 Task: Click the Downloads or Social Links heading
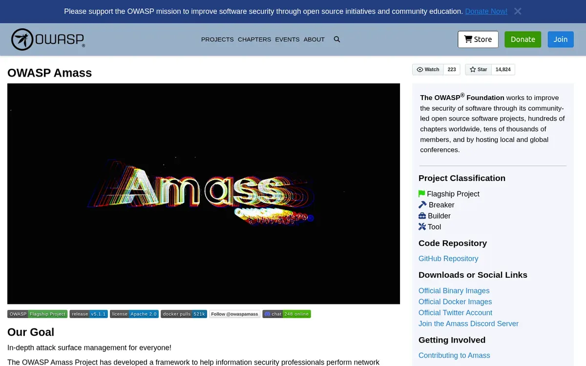[x=473, y=275]
